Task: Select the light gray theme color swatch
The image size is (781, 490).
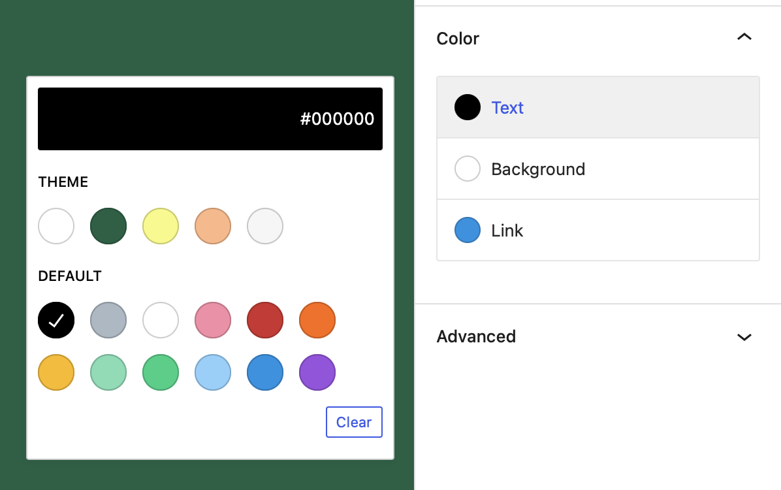Action: coord(265,226)
